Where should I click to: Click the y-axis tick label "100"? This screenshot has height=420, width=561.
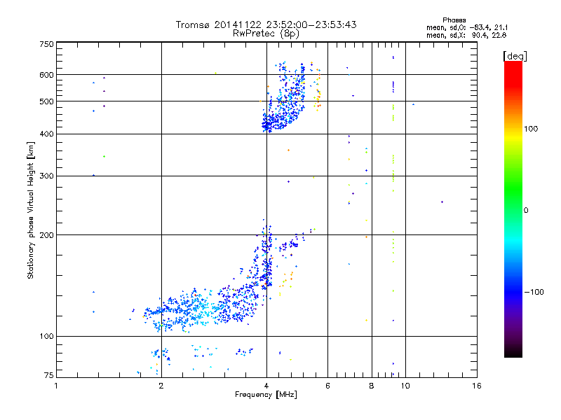point(47,337)
